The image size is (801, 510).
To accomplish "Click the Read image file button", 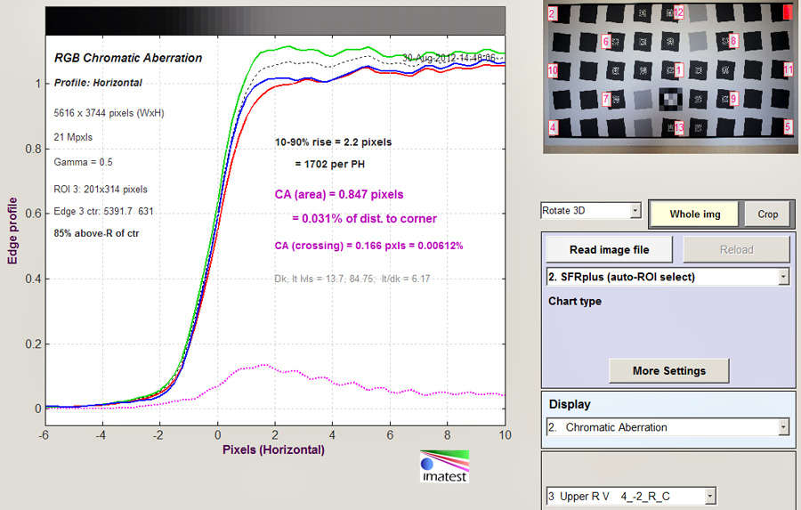I will [x=609, y=250].
